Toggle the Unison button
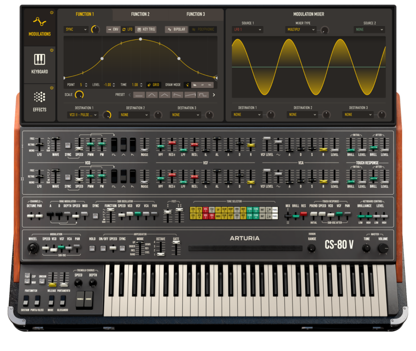This screenshot has height=351, width=416. [42, 281]
